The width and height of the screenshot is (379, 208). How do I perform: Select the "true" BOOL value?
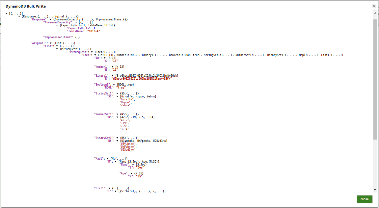coord(121,88)
